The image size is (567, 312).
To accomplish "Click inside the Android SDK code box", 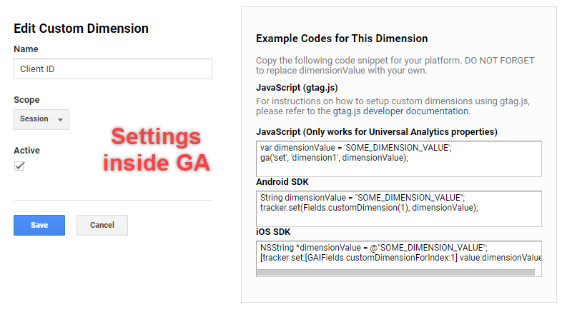I will click(399, 208).
